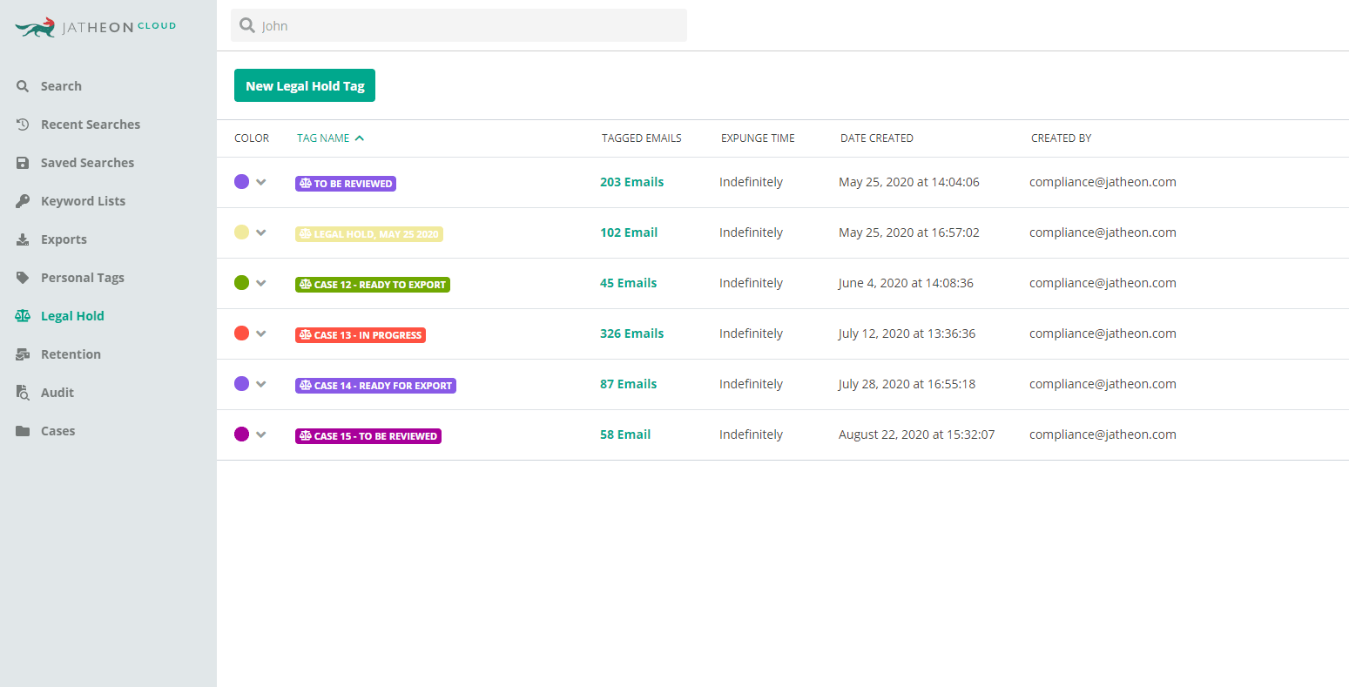Click the Jatheon Cloud logo

coord(96,27)
